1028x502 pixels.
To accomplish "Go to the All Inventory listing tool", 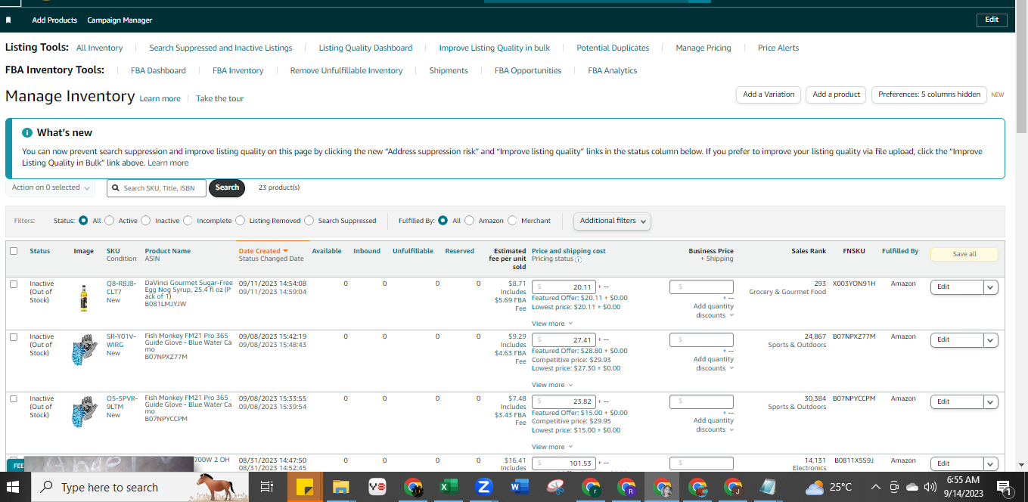I will pyautogui.click(x=99, y=48).
